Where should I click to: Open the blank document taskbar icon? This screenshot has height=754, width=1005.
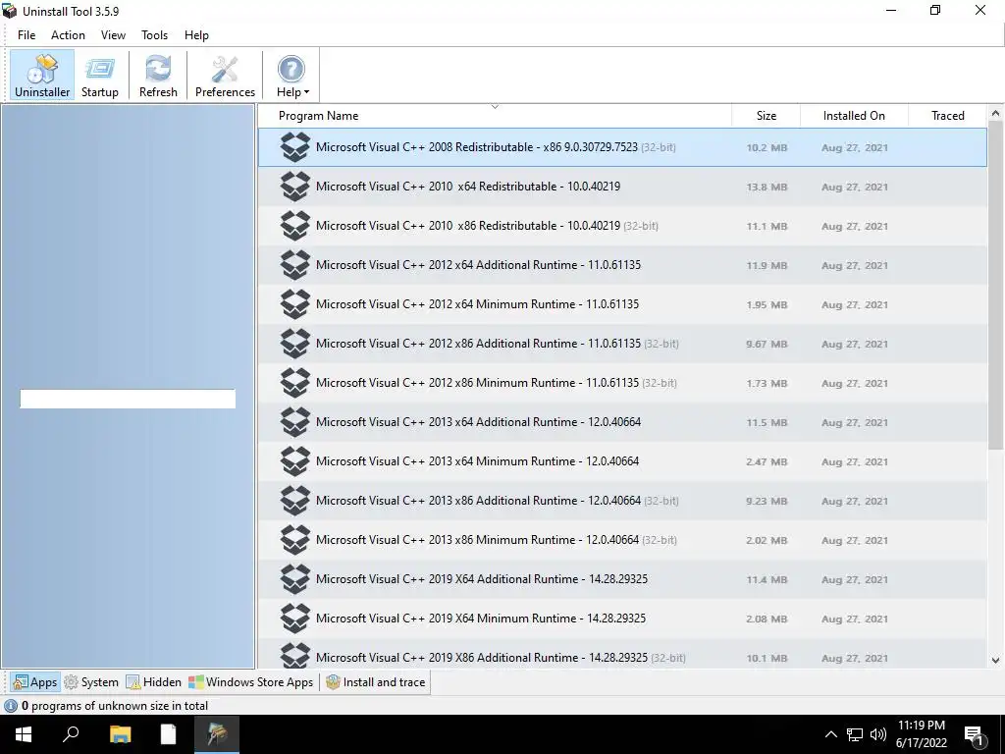pyautogui.click(x=168, y=734)
